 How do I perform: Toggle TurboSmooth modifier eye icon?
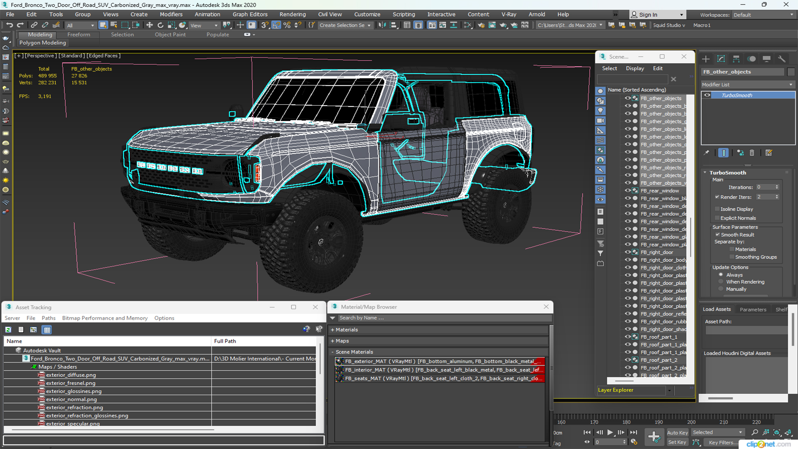pos(707,95)
